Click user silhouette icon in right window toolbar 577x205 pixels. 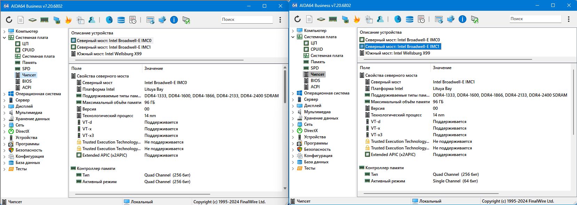tap(380, 19)
